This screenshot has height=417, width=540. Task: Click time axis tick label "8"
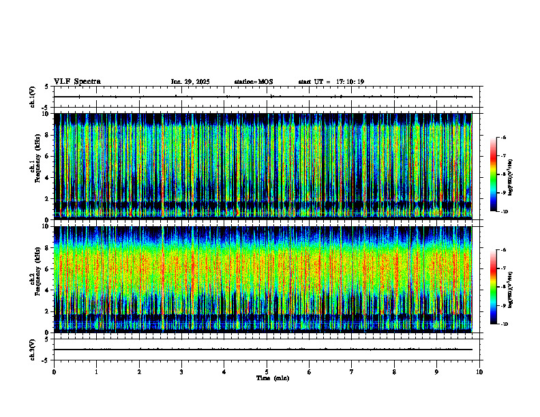point(394,372)
